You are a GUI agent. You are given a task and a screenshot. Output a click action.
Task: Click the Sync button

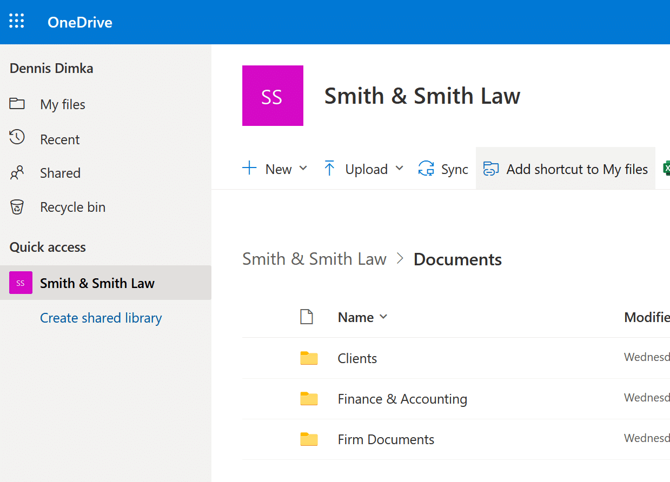pos(443,169)
